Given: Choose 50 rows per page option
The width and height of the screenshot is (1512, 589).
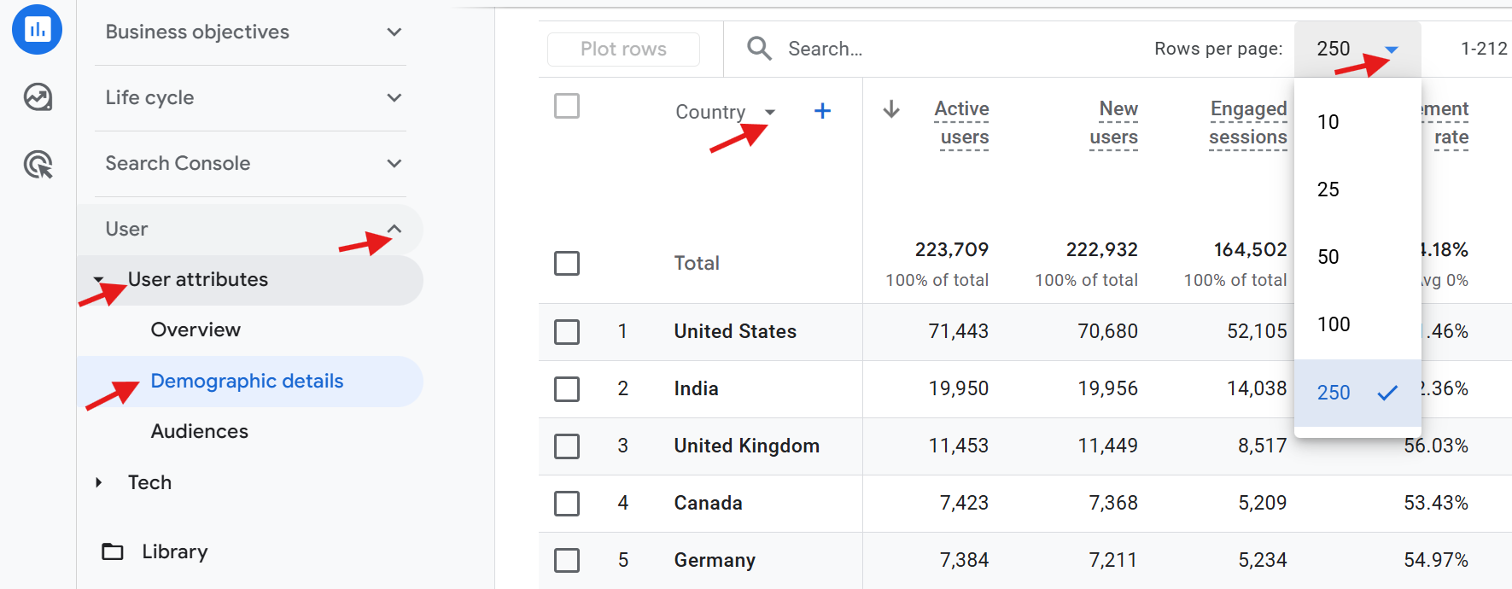Looking at the screenshot, I should pyautogui.click(x=1328, y=257).
